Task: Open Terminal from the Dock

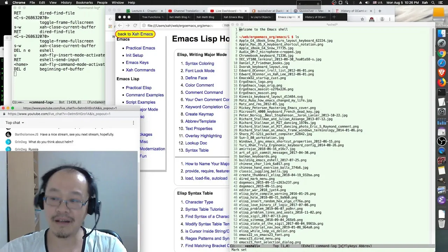Action: pos(442,92)
